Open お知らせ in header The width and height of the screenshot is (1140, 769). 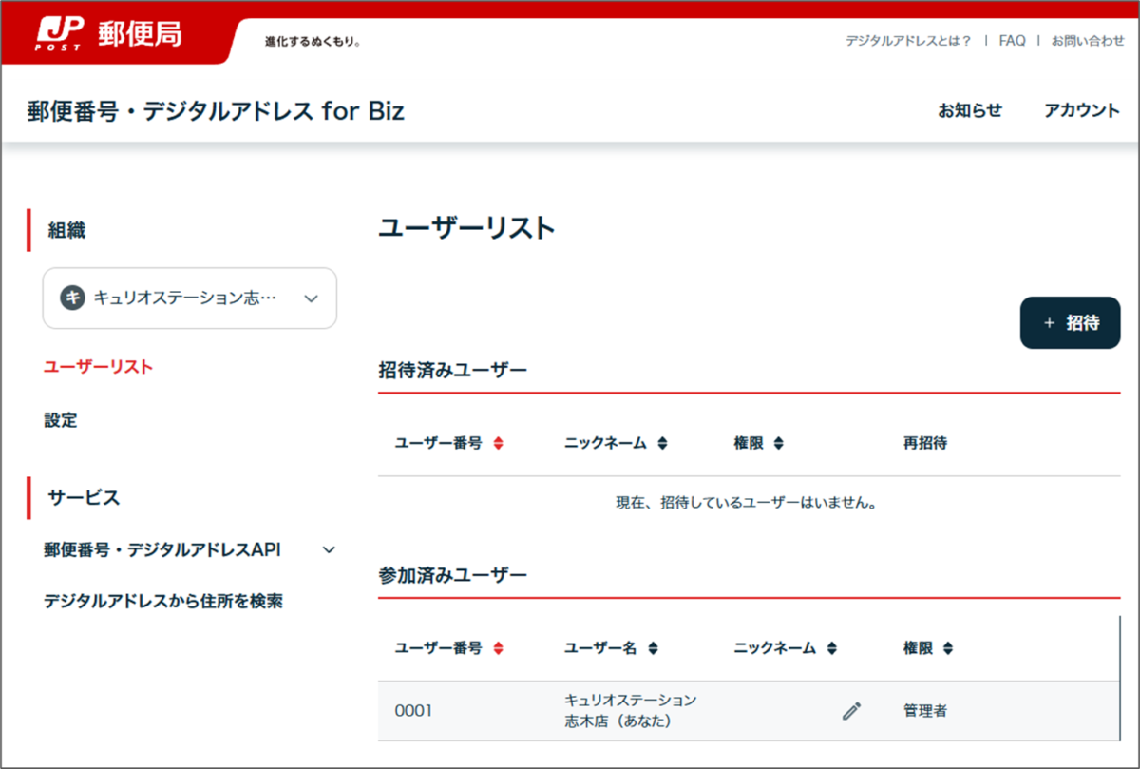tap(970, 110)
